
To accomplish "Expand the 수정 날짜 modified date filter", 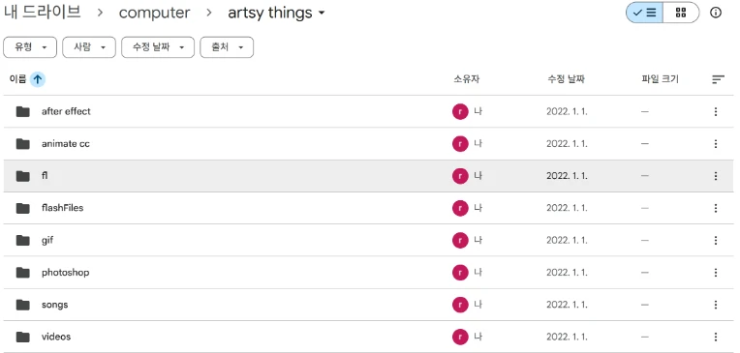I will click(158, 47).
